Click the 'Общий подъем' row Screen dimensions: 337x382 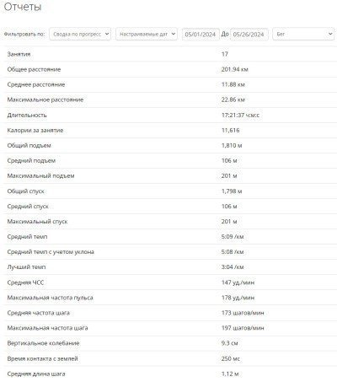click(x=170, y=145)
